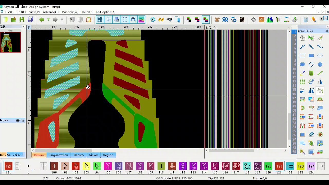Click the green save disk icon
This screenshot has height=185, width=329.
tap(22, 20)
